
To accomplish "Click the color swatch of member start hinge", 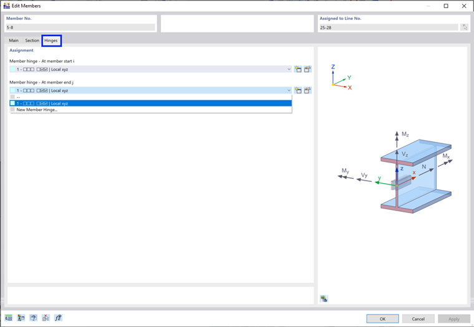I will click(12, 69).
